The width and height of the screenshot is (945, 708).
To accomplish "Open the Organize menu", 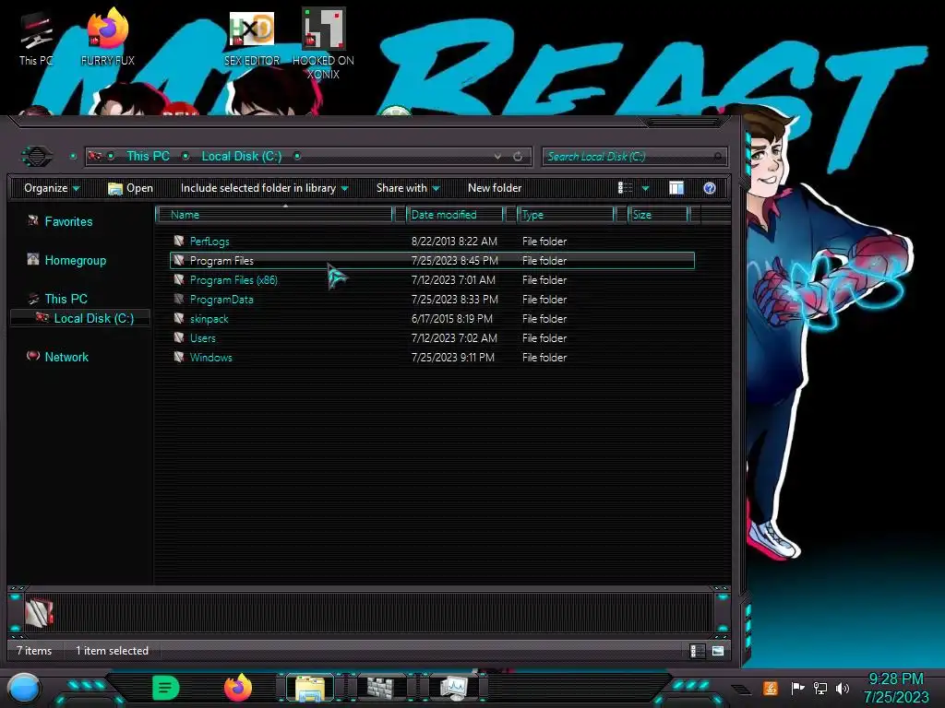I will [x=52, y=188].
